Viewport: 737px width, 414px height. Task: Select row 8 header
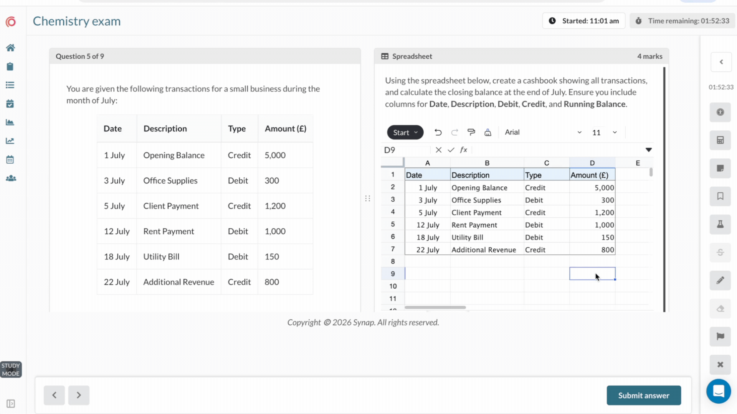click(x=393, y=261)
